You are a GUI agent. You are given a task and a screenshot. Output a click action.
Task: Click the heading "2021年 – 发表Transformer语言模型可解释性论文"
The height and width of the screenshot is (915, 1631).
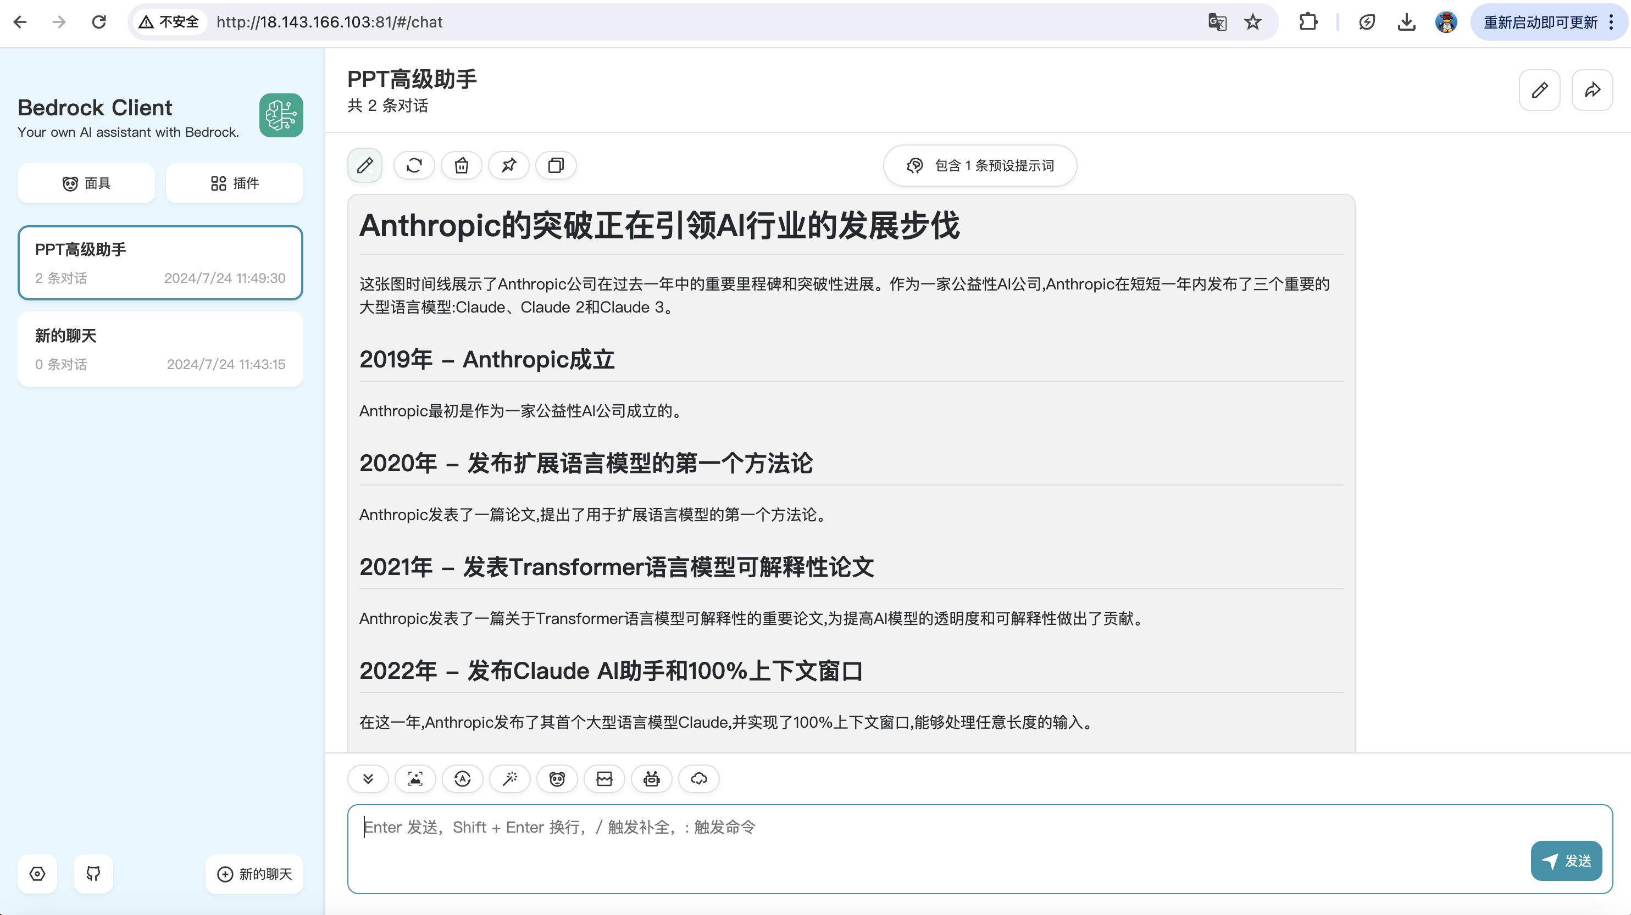[x=617, y=567]
